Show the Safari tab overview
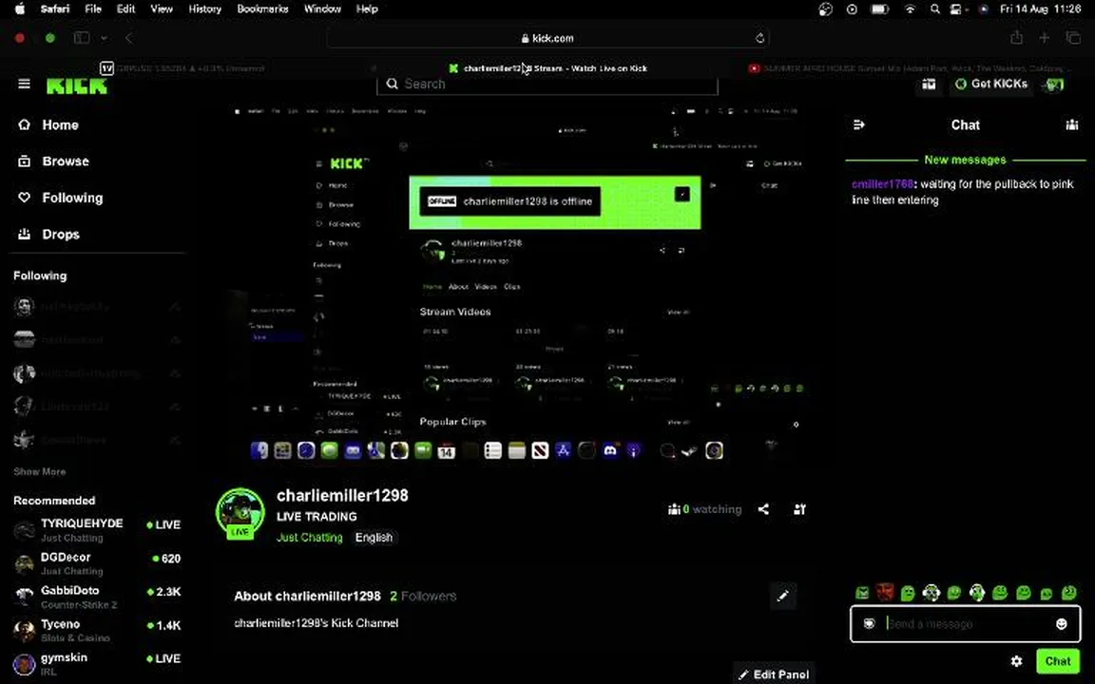This screenshot has height=684, width=1095. point(1073,38)
